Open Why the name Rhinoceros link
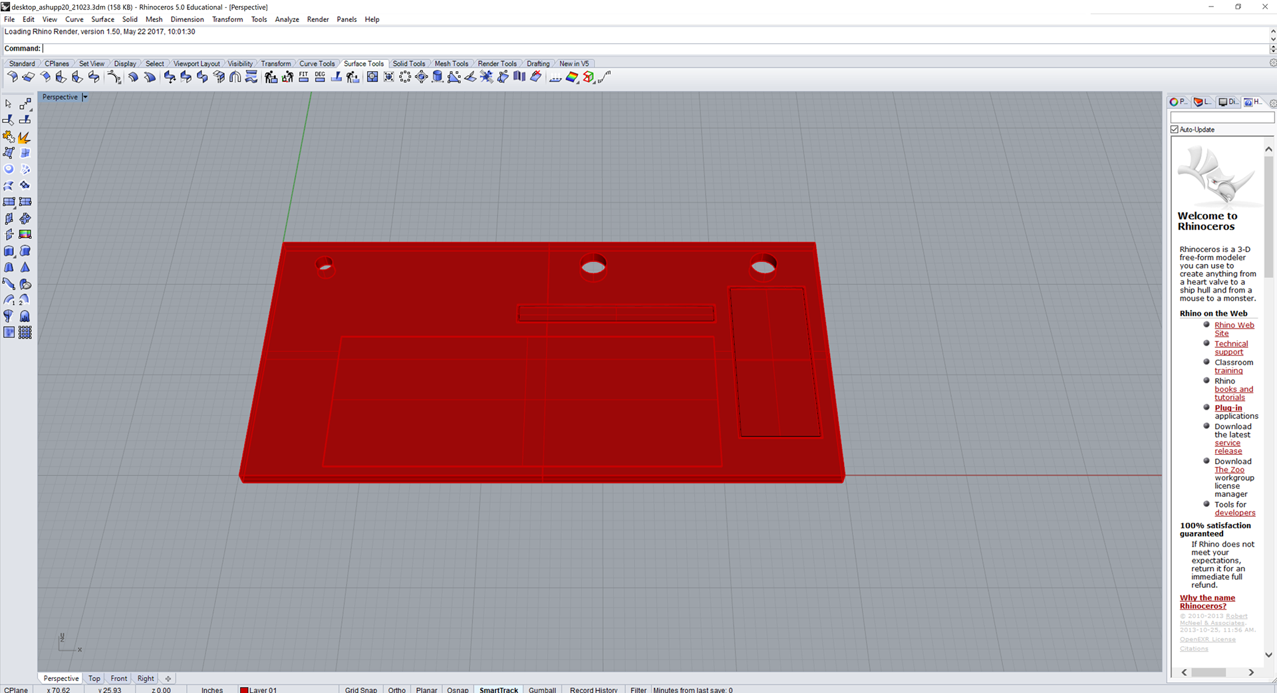 pos(1207,602)
